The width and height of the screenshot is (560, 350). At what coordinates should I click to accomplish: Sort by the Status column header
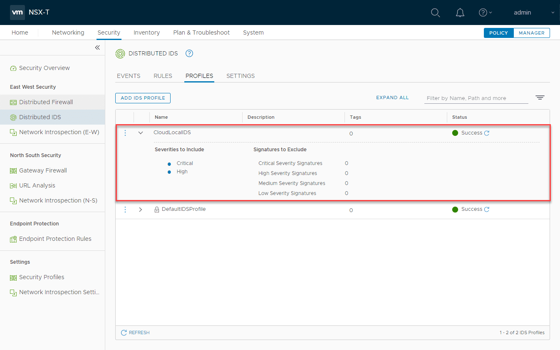click(460, 117)
